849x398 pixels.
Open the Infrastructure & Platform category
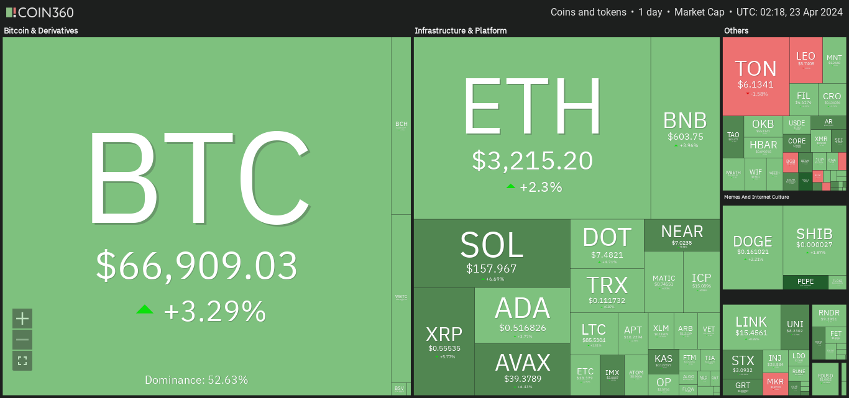tap(461, 30)
